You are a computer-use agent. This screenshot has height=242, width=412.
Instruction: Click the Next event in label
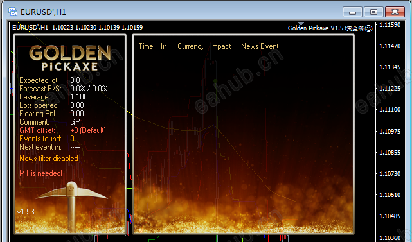tap(40, 147)
